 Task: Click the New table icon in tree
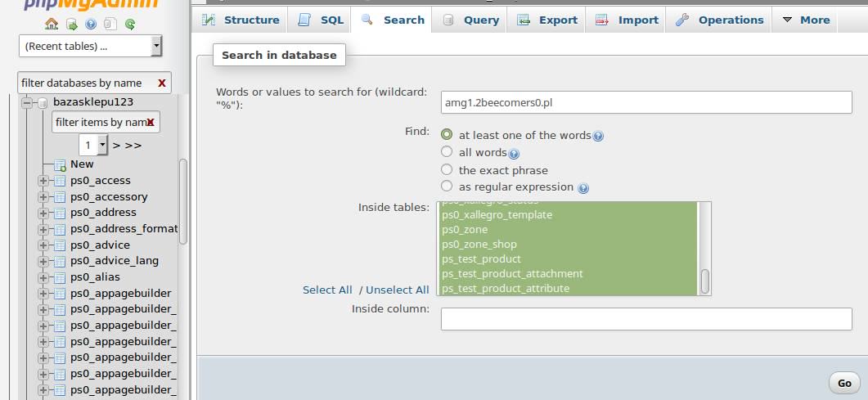[60, 165]
